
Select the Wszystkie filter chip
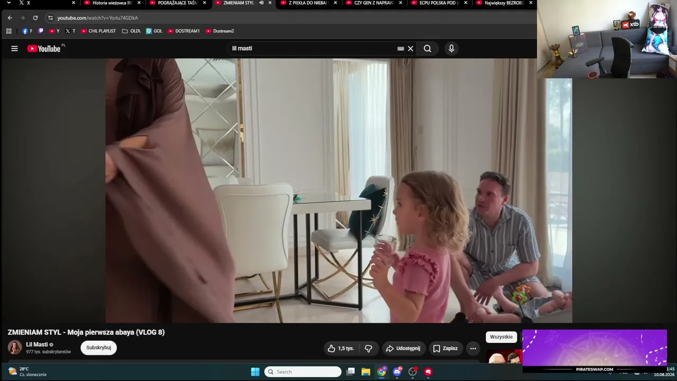point(501,337)
